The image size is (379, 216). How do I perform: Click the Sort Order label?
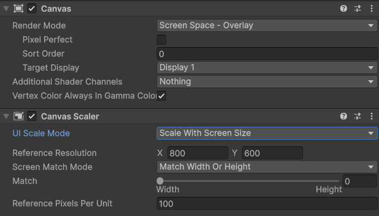click(x=43, y=54)
